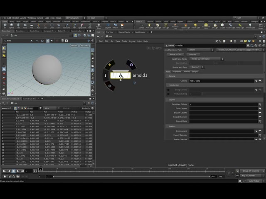Add a Camera from the lights shelf

141,26
